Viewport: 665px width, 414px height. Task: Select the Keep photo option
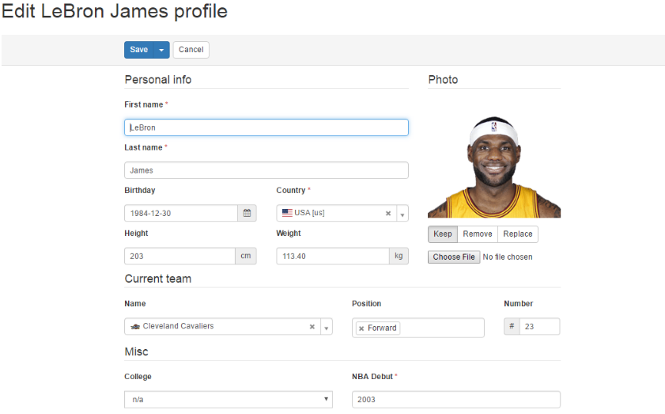pos(443,234)
